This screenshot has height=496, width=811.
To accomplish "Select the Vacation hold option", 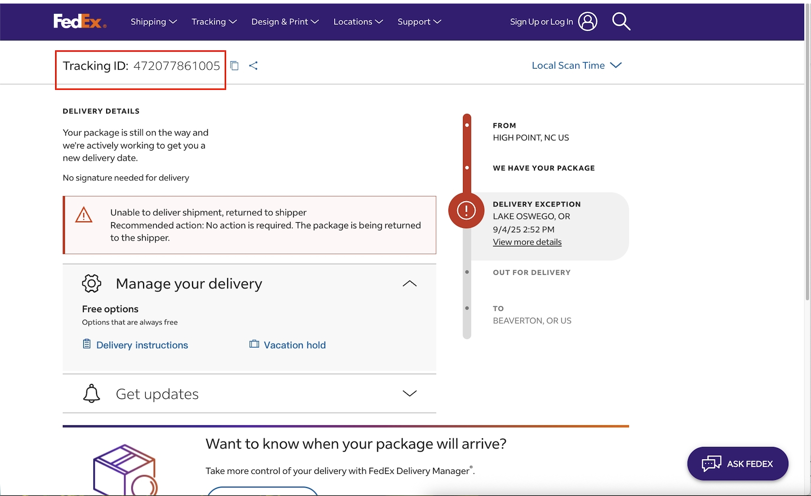I will (x=294, y=345).
